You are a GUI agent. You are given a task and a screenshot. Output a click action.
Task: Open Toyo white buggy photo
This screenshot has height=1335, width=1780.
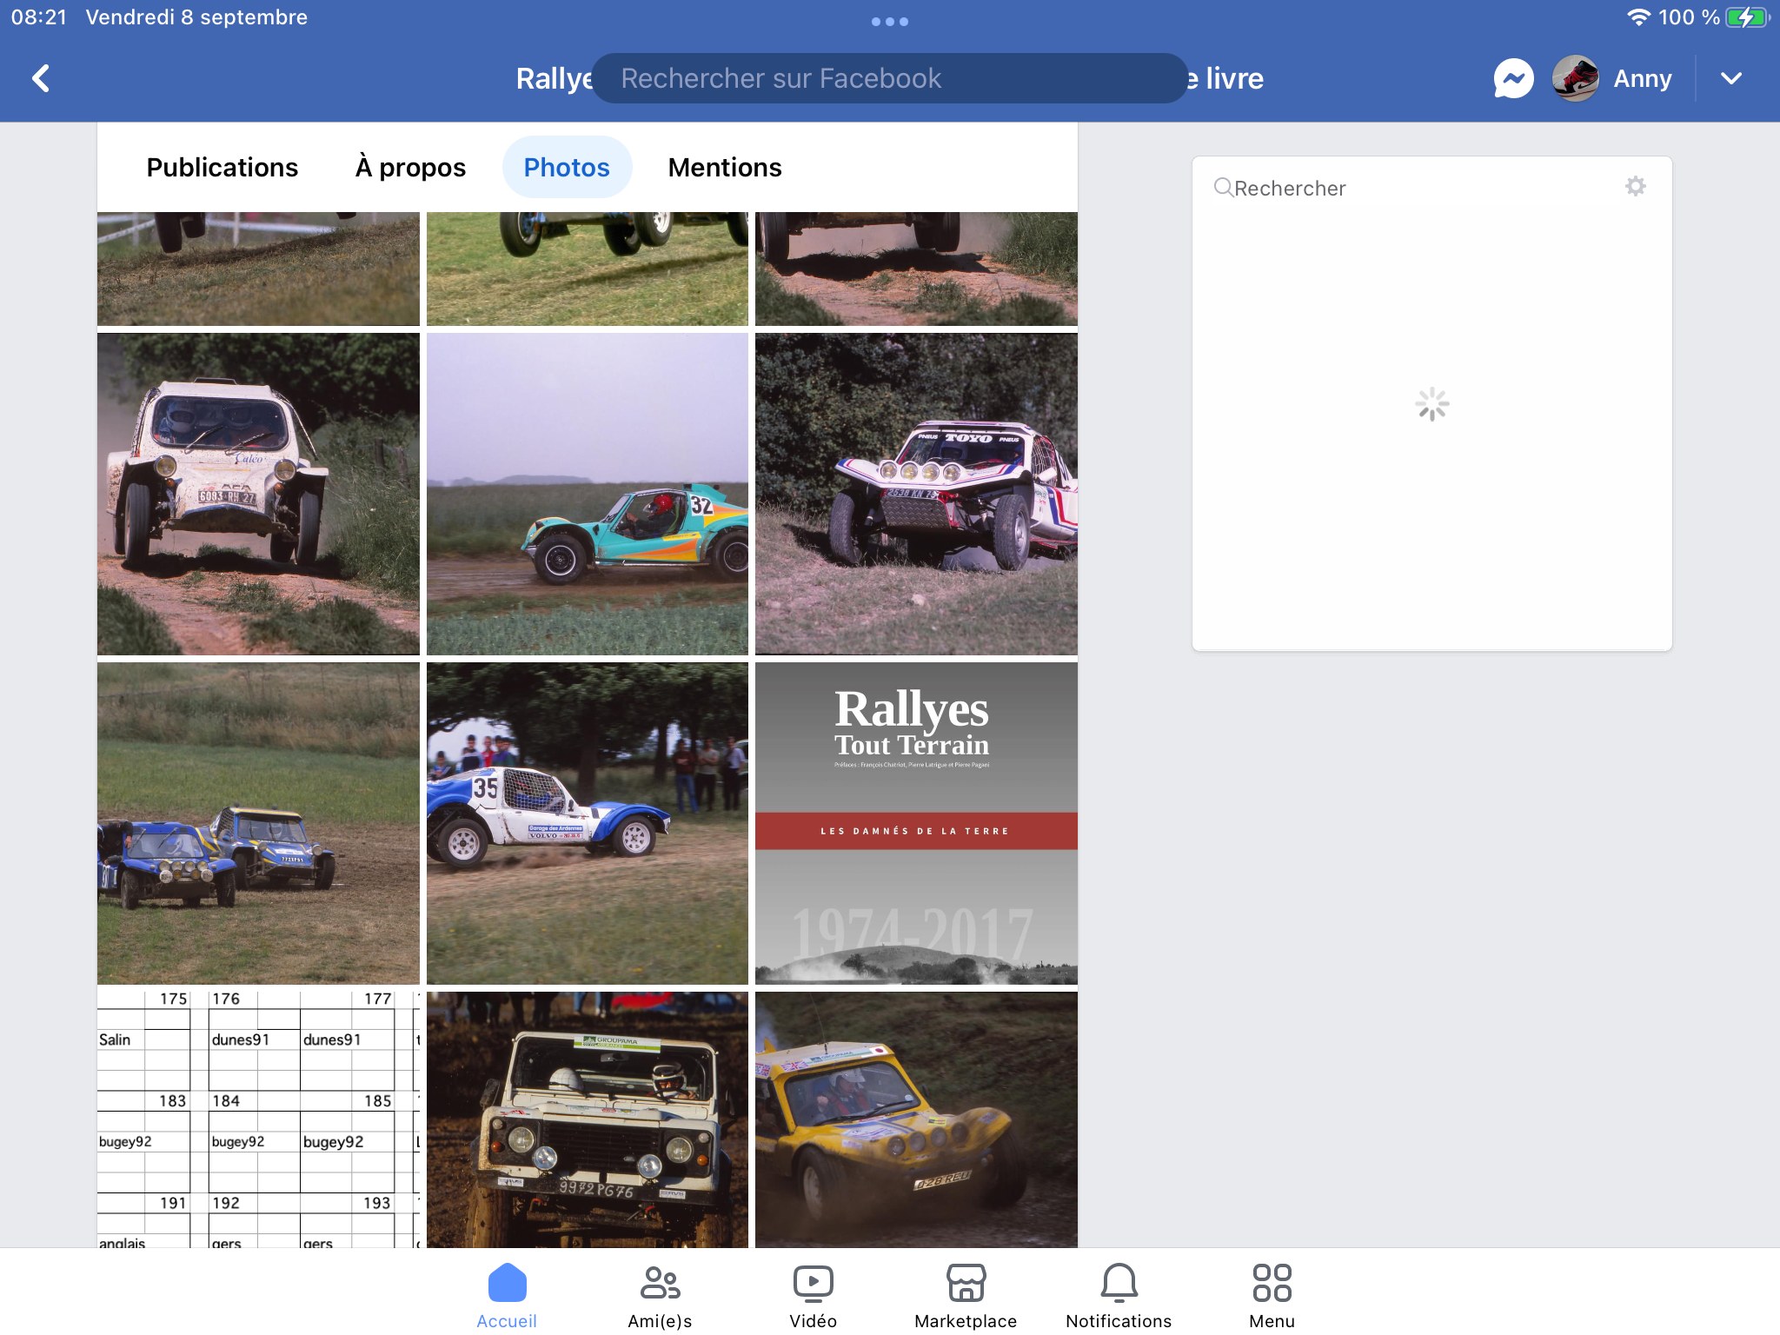point(916,494)
